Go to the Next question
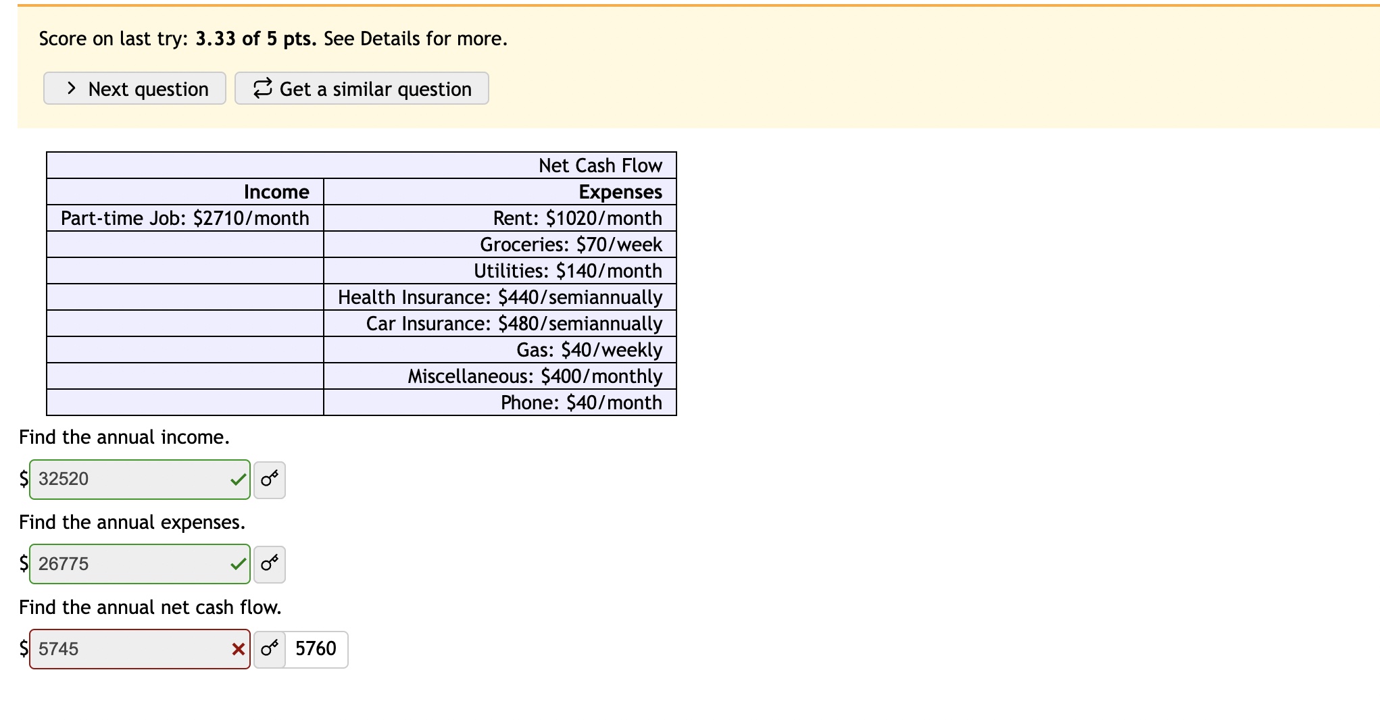This screenshot has height=720, width=1380. [x=134, y=88]
